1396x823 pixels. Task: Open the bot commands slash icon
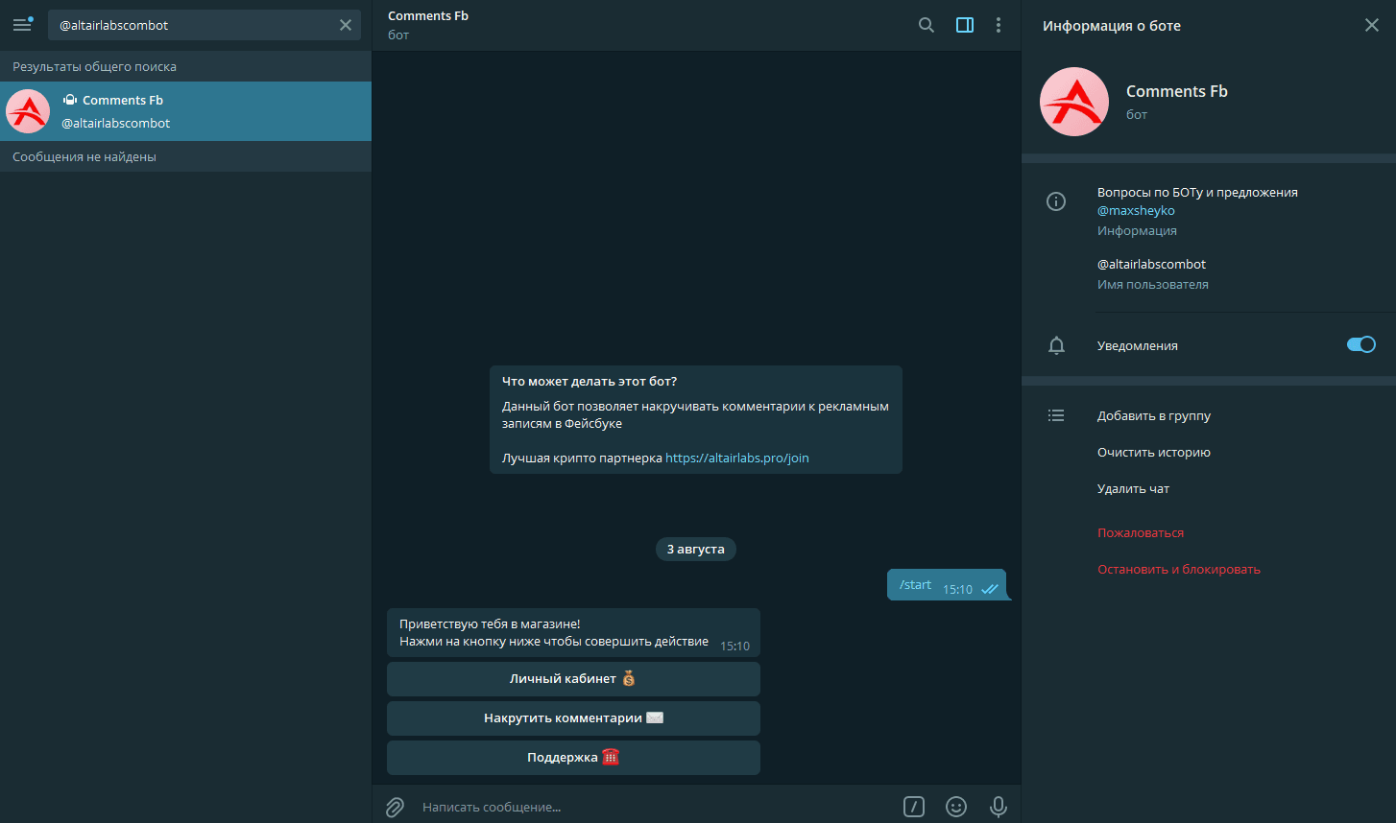pos(914,807)
